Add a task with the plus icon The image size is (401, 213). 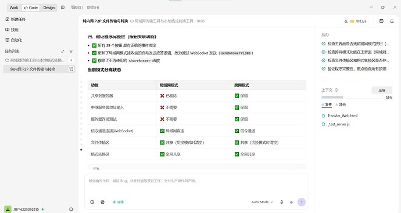coord(71,60)
